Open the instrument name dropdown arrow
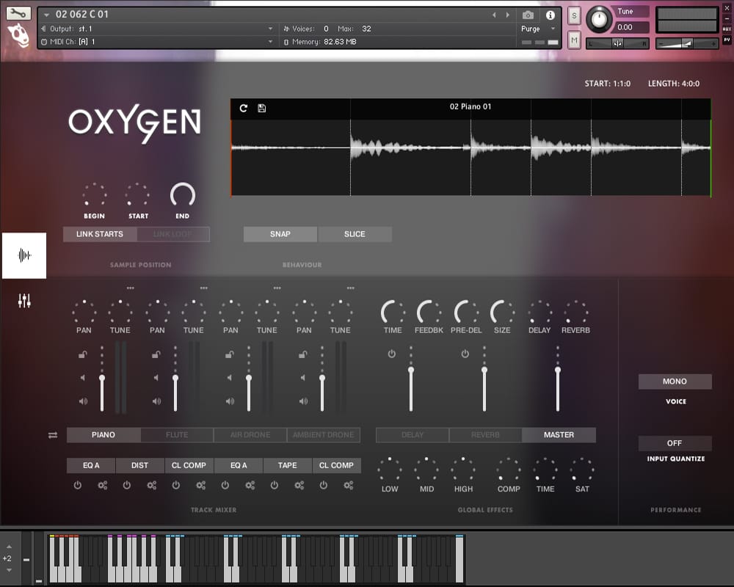 47,15
